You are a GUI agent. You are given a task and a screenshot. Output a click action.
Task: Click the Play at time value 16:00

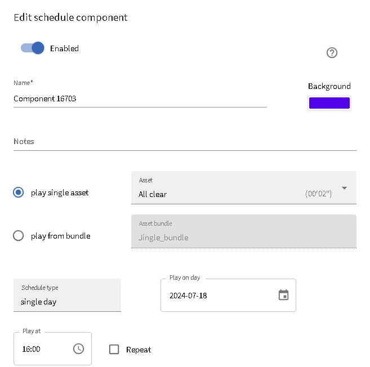click(32, 349)
